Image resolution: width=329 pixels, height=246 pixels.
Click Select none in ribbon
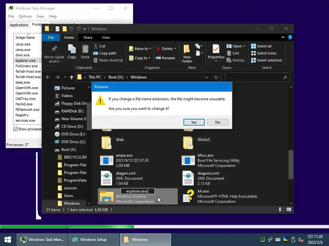click(263, 53)
